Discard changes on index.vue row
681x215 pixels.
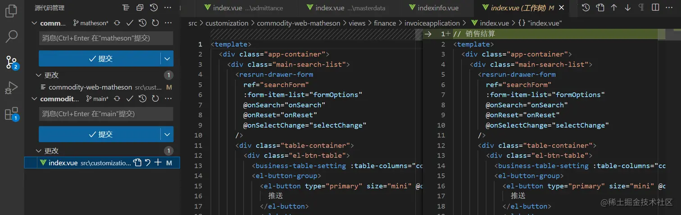147,163
